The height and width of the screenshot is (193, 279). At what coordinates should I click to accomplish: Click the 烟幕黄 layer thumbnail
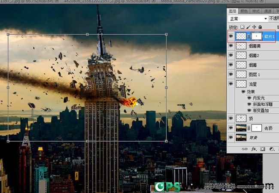tap(241, 46)
